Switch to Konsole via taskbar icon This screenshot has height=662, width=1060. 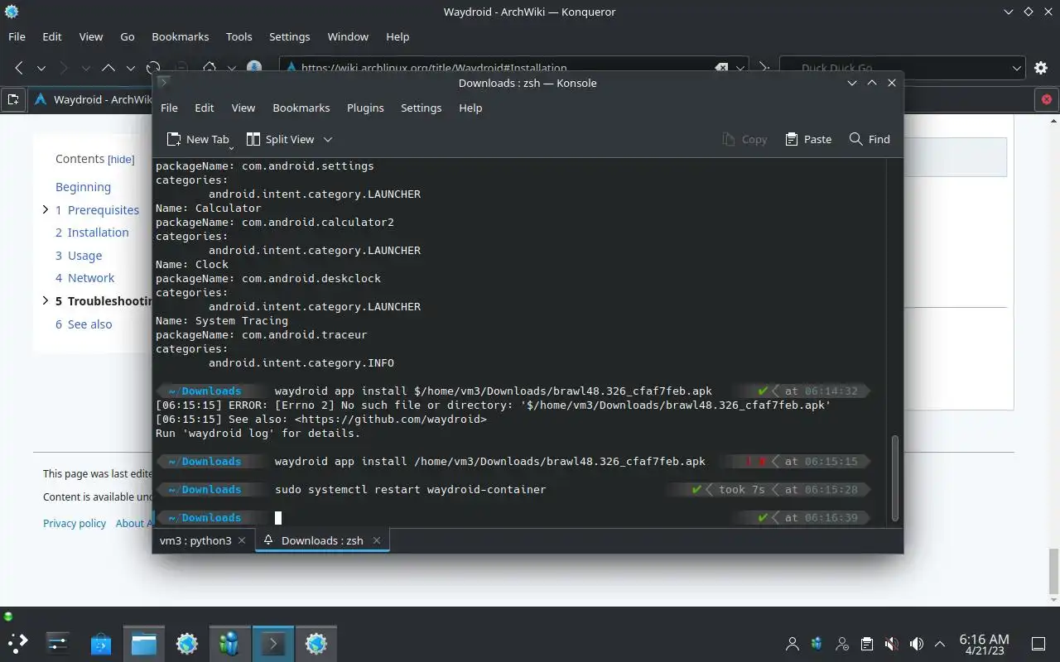coord(273,642)
